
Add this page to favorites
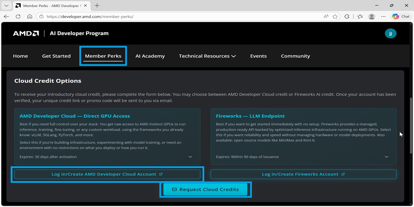335,16
